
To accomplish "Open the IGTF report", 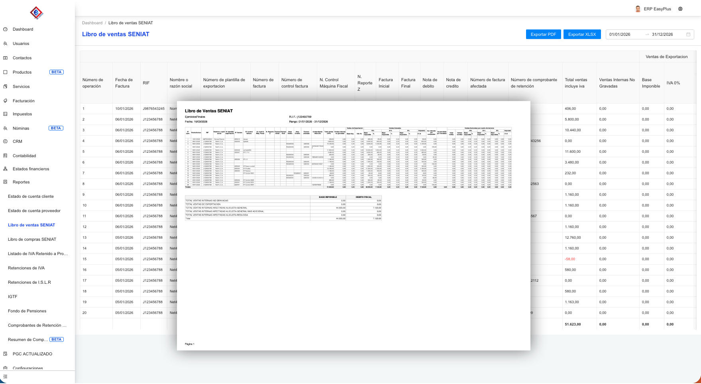I will point(13,297).
